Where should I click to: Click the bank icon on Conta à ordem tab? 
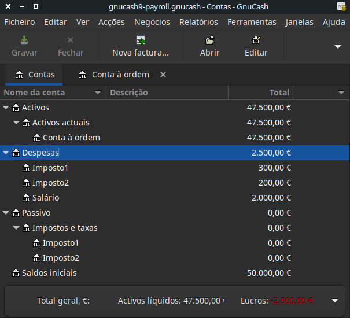[84, 75]
